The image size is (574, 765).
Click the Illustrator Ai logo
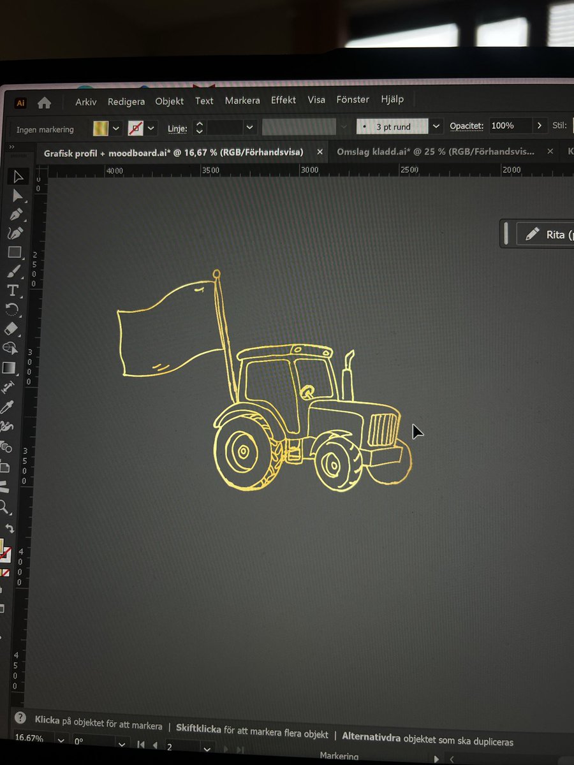[21, 102]
